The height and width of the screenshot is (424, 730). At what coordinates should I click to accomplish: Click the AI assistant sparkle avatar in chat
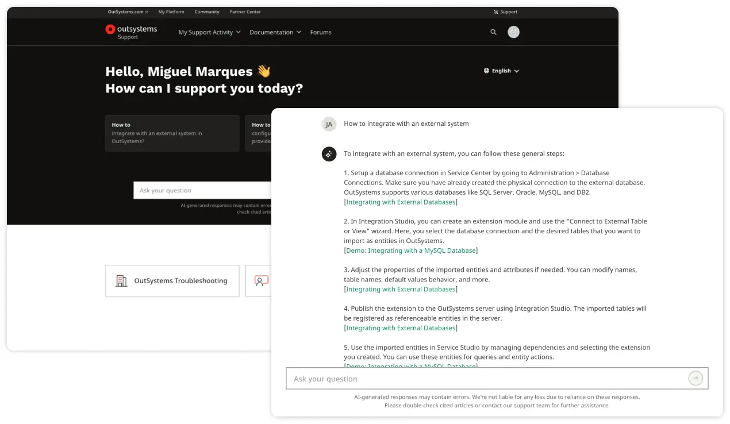329,154
